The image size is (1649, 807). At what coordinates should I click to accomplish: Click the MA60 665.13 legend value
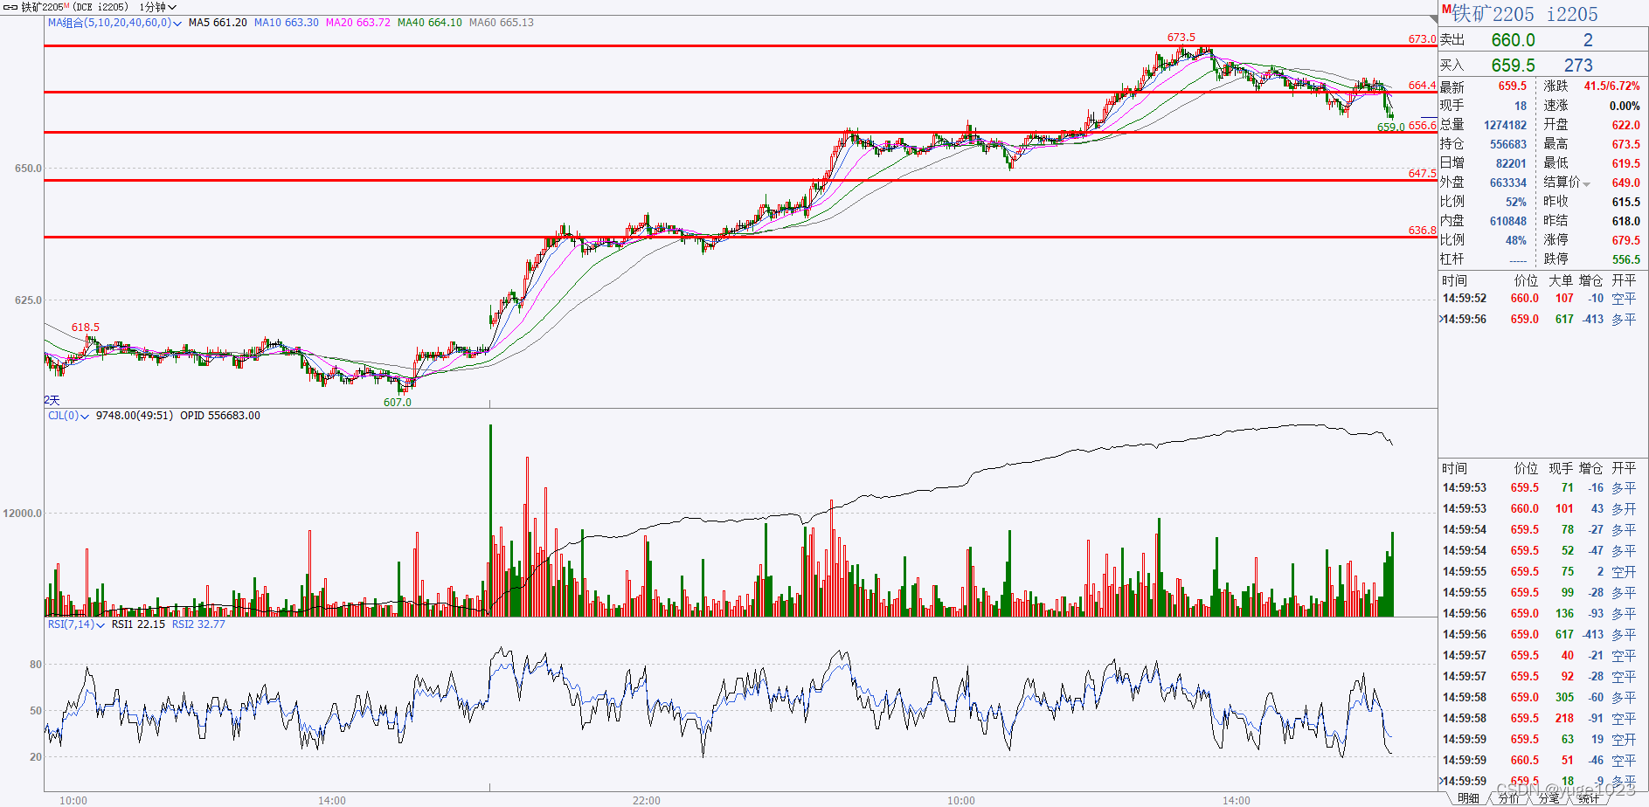(502, 23)
